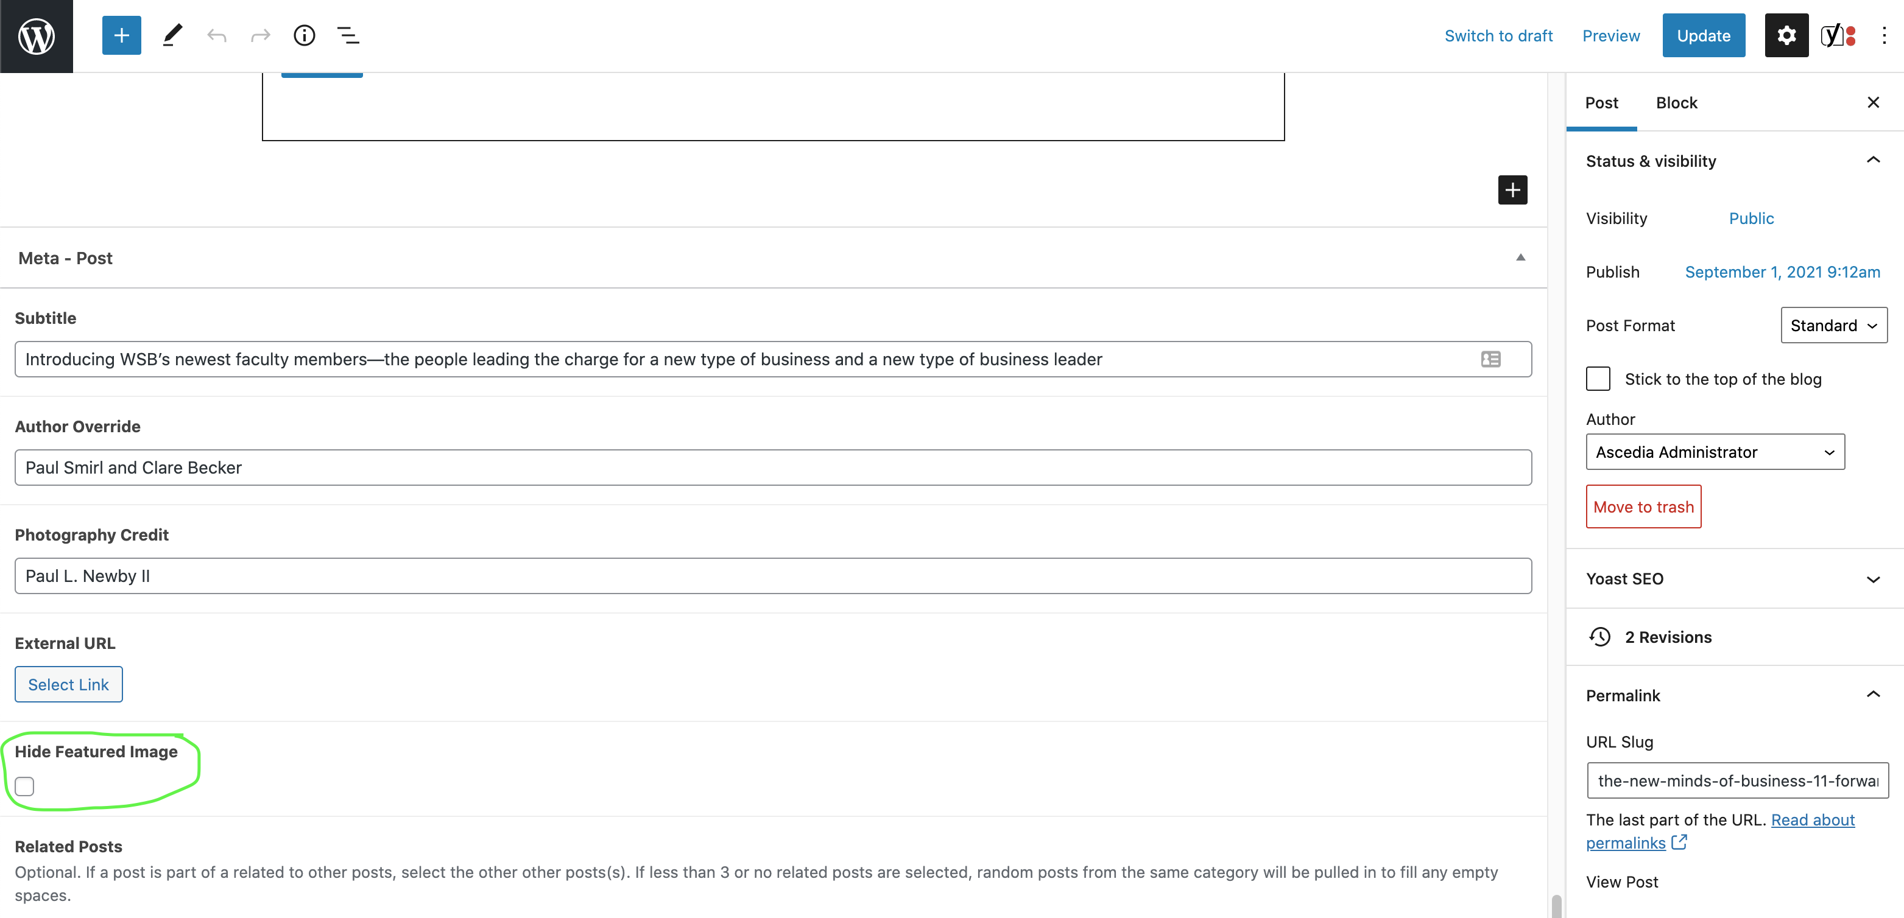Click the WordPress logo icon
Image resolution: width=1904 pixels, height=918 pixels.
36,35
